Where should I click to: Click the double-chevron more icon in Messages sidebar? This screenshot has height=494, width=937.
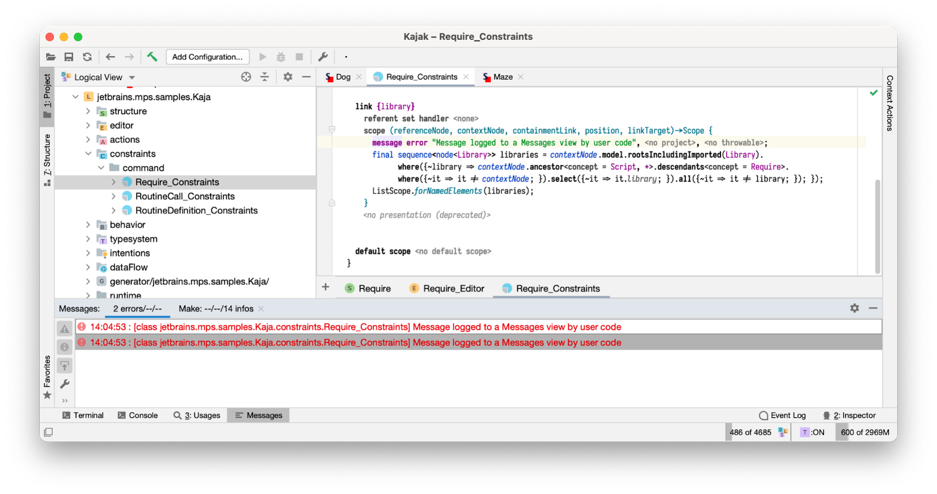point(64,401)
